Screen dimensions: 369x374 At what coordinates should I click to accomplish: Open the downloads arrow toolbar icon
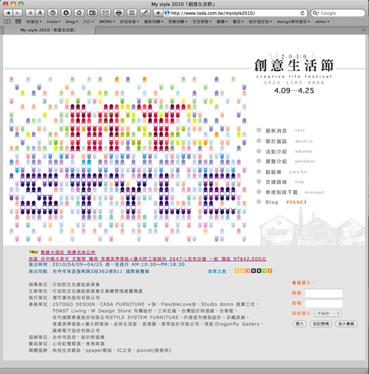[66, 13]
